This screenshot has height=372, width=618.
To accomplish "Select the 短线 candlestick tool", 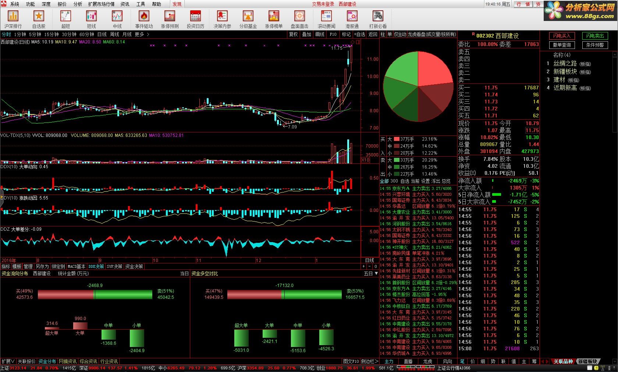I will (91, 19).
